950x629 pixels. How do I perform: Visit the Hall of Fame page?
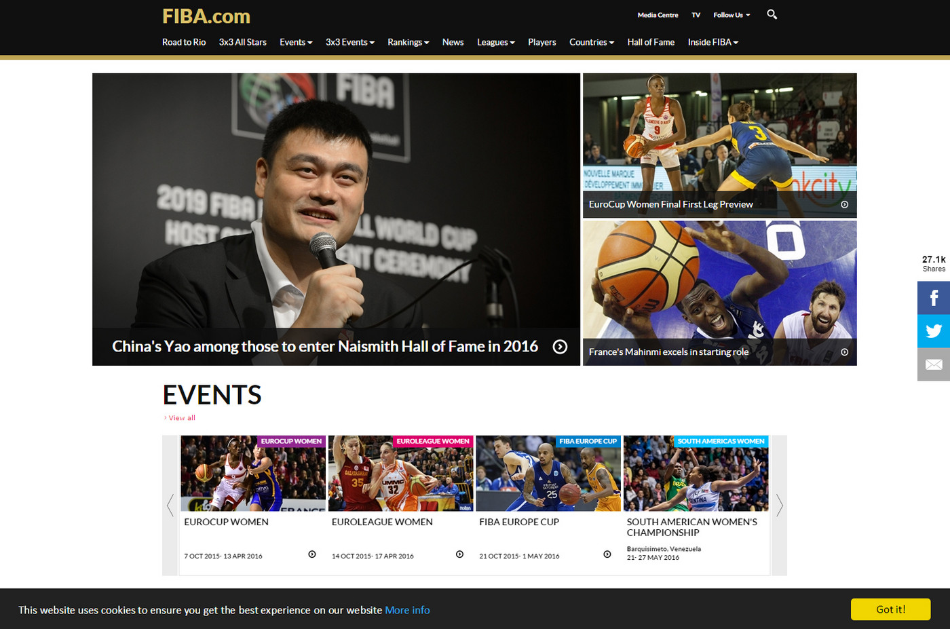click(651, 42)
